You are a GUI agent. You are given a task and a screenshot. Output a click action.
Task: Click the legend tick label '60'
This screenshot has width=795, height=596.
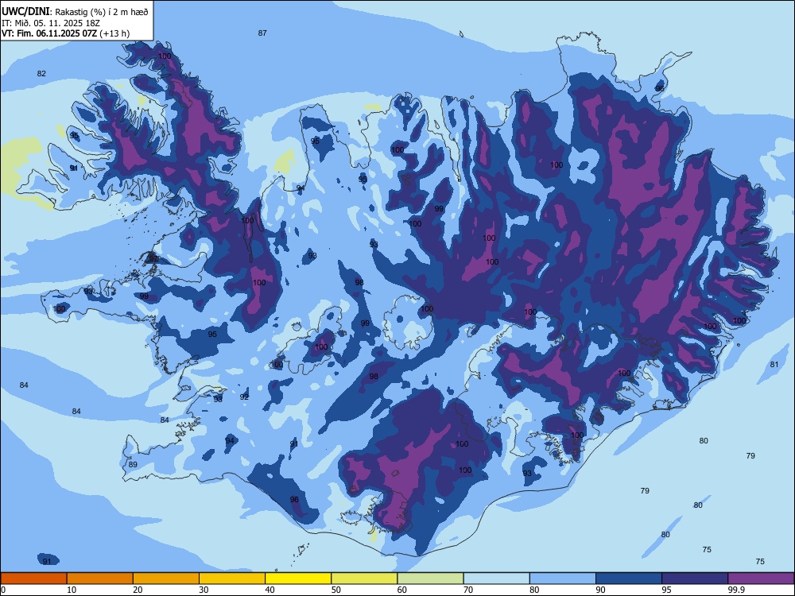pyautogui.click(x=402, y=590)
